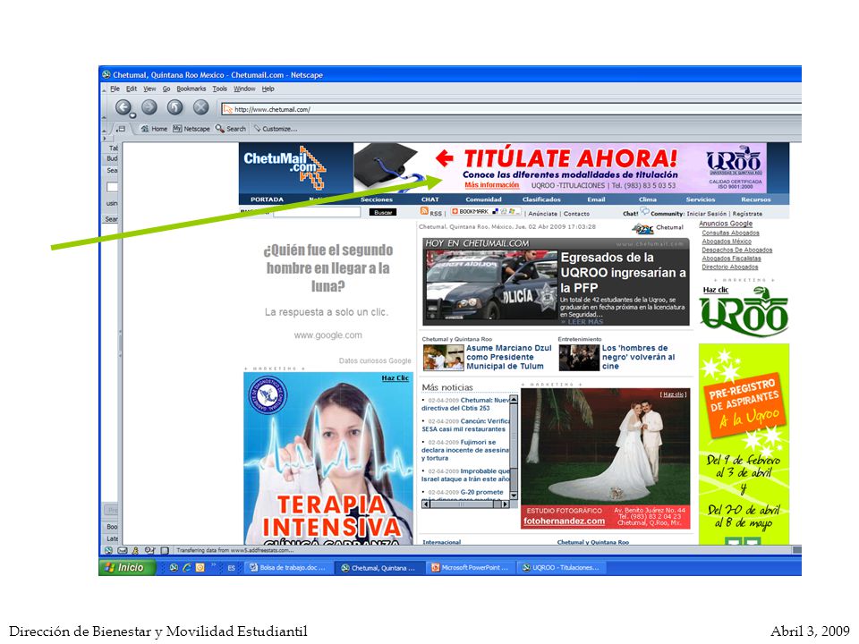This screenshot has width=859, height=644.
Task: Select Clasificados in the site navigation
Action: [541, 199]
